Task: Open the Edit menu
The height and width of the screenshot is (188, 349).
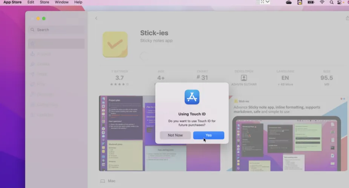Action: [31, 2]
